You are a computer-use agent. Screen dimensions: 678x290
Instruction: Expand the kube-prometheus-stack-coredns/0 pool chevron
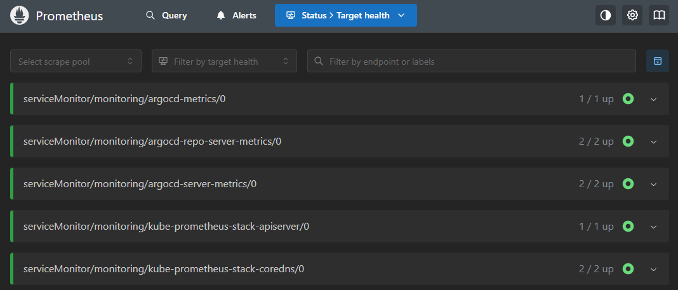pos(654,269)
